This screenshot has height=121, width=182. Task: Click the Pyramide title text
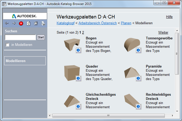coord(154,66)
